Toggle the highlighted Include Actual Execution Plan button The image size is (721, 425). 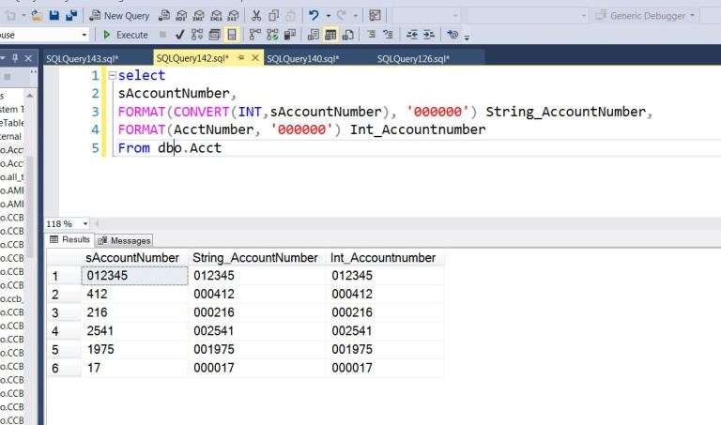pyautogui.click(x=231, y=35)
